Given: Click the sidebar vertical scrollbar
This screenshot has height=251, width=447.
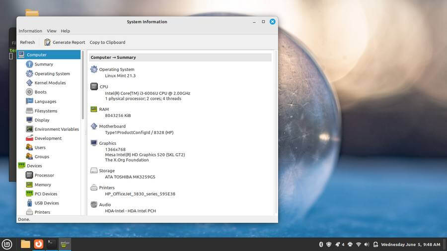Looking at the screenshot, I should [x=82, y=85].
